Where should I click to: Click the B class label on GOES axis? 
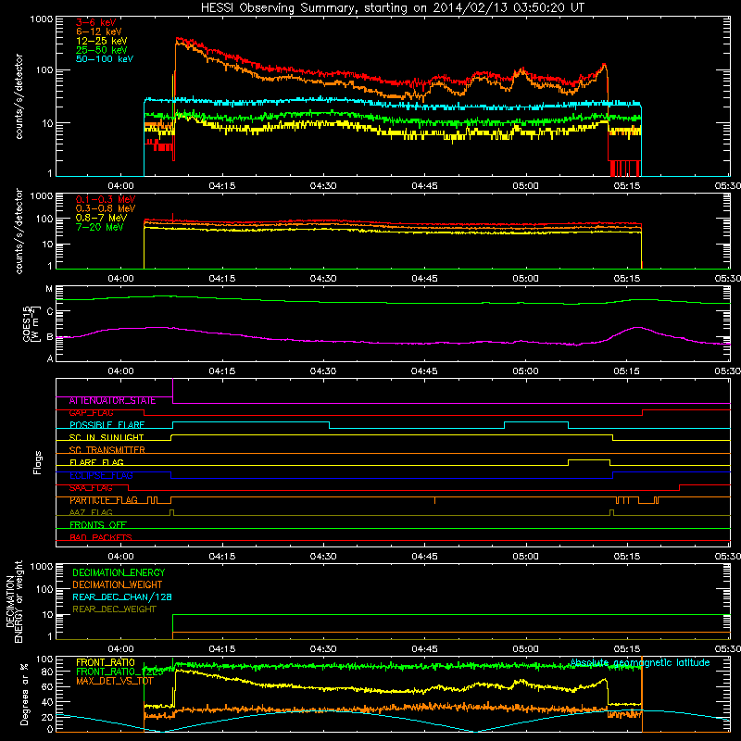click(50, 337)
